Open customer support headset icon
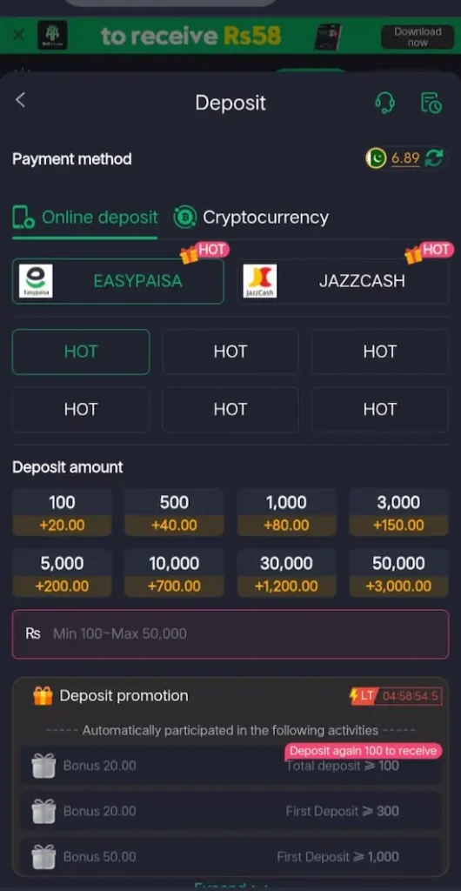The height and width of the screenshot is (891, 461). pos(385,103)
